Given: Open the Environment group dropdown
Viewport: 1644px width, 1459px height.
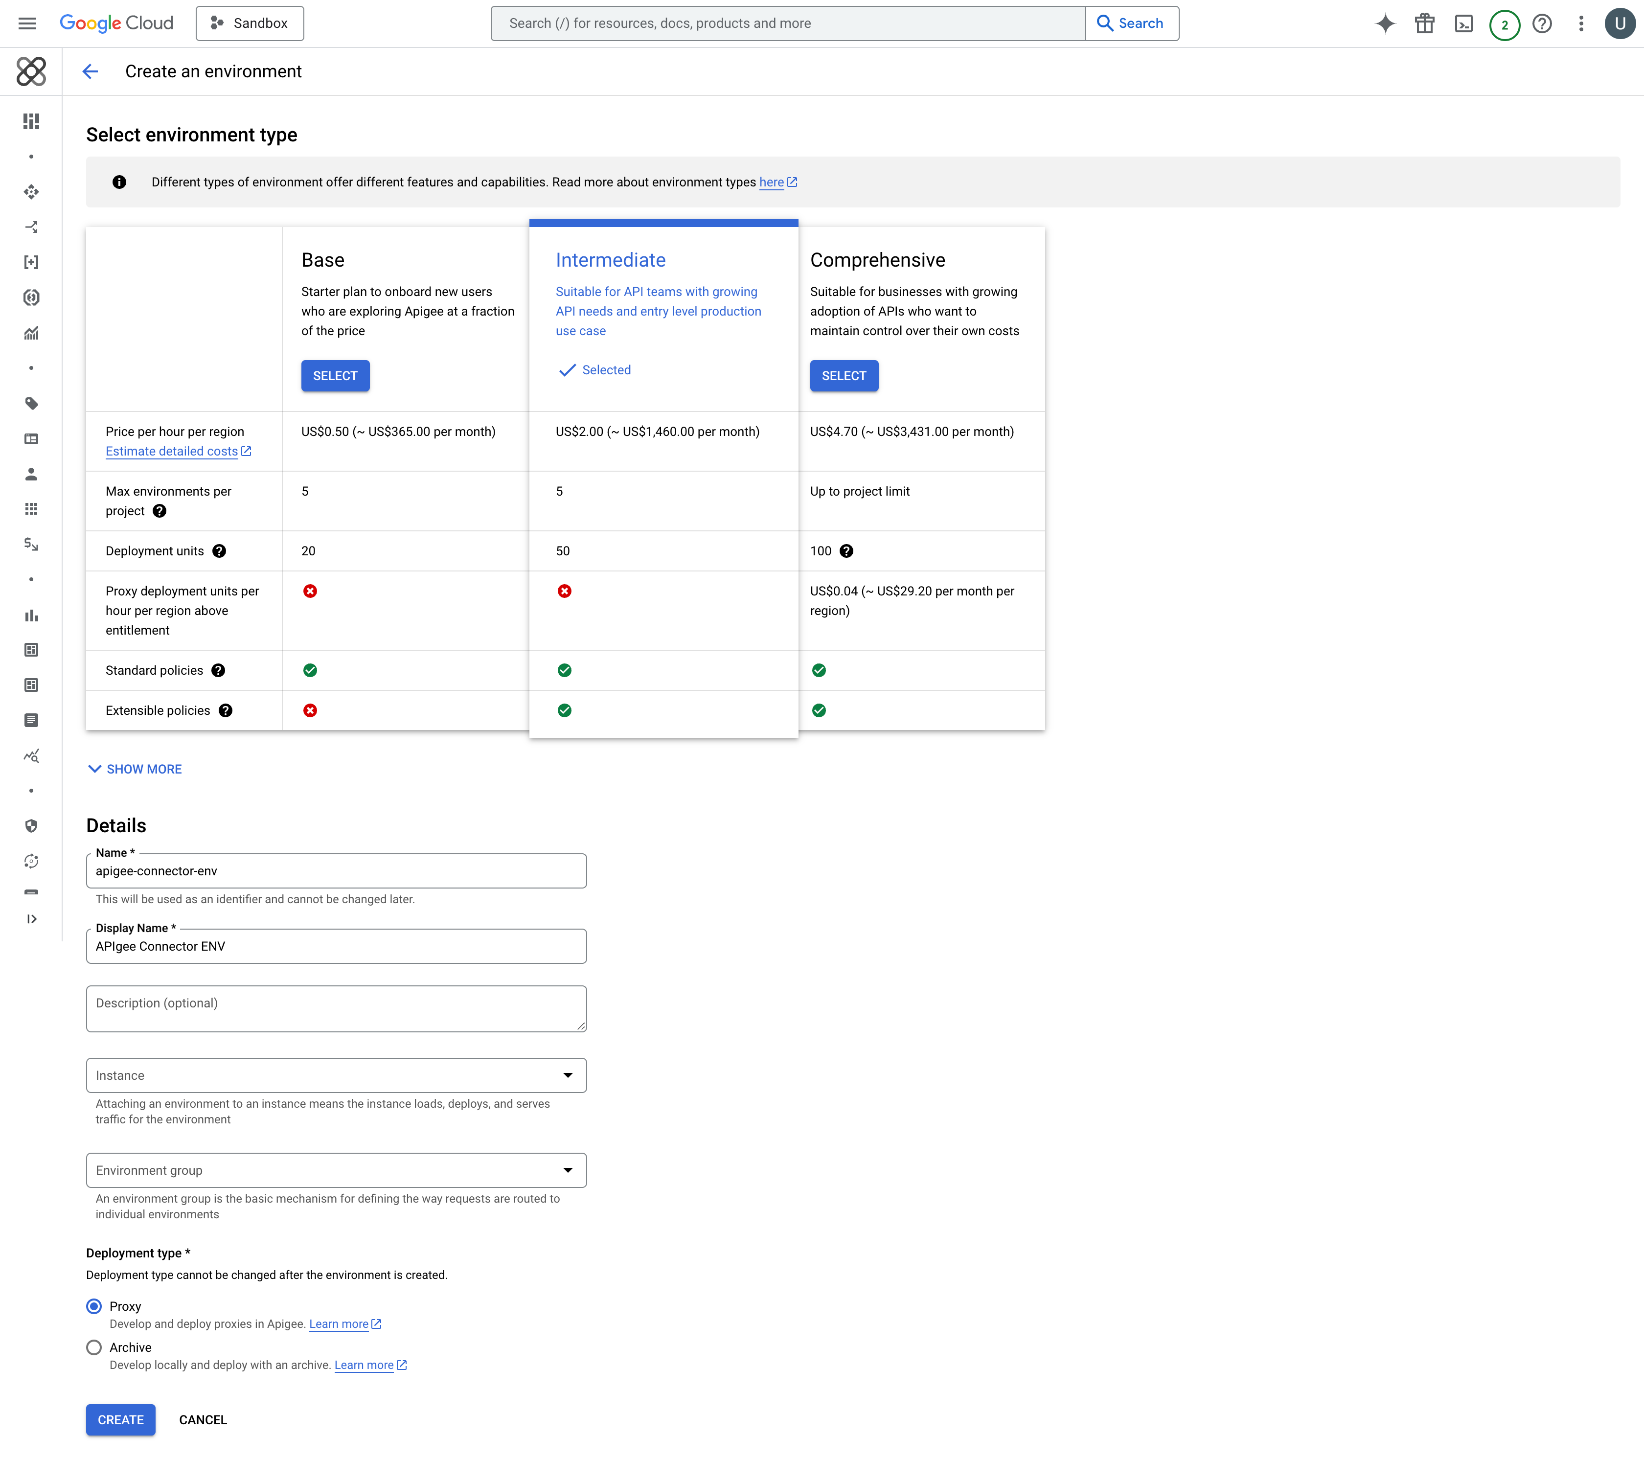Looking at the screenshot, I should tap(336, 1170).
